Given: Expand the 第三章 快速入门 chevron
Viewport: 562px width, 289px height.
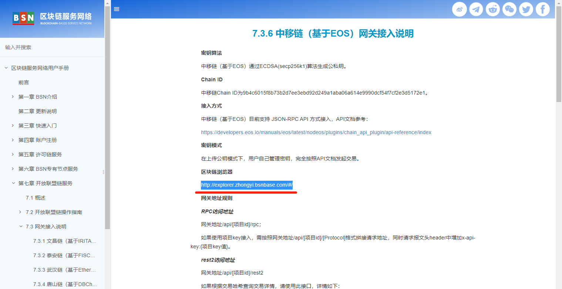Looking at the screenshot, I should click(x=13, y=126).
